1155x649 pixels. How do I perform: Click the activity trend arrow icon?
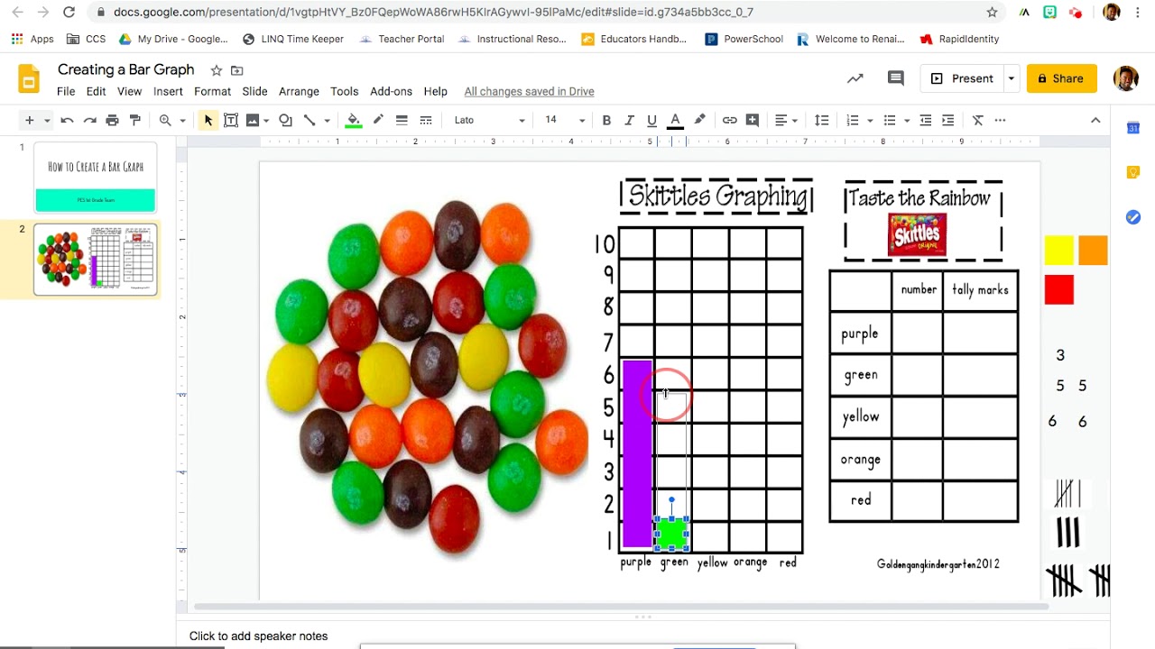pyautogui.click(x=855, y=78)
